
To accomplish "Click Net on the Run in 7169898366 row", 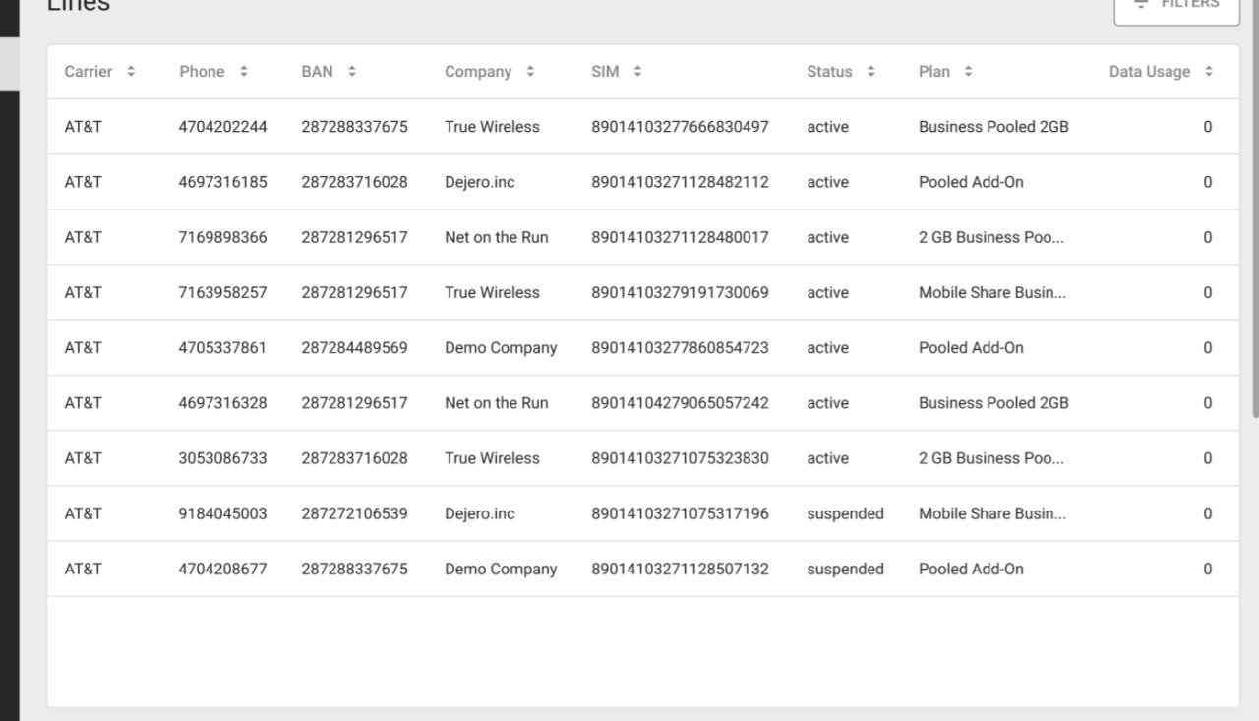I will (x=497, y=237).
